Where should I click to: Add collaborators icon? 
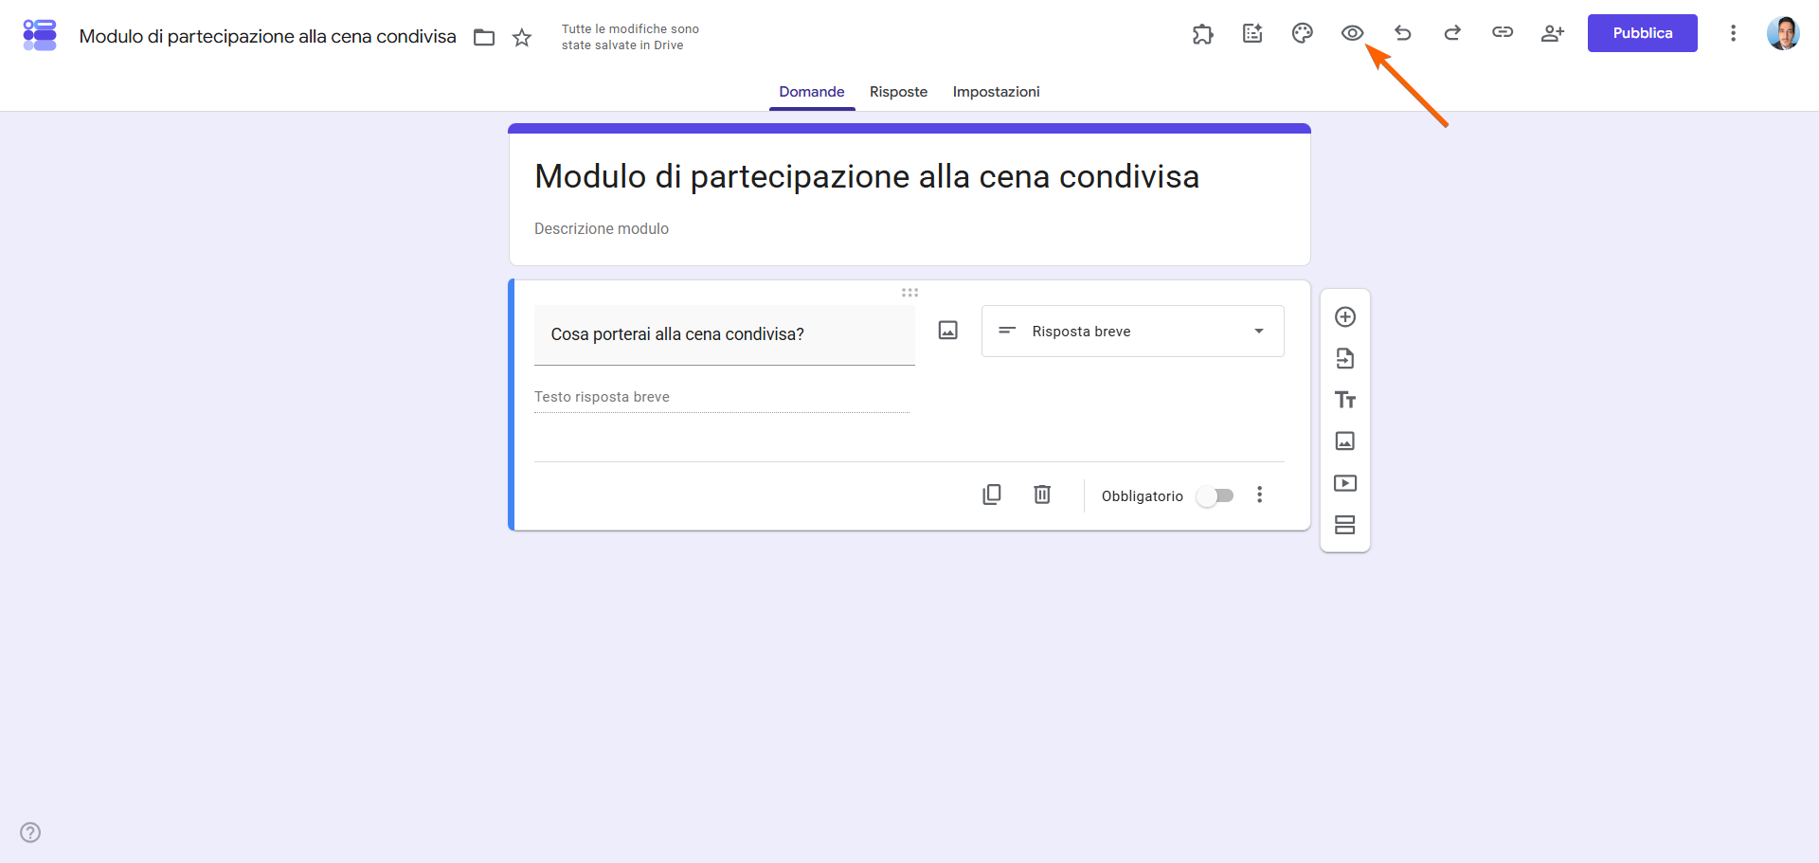pyautogui.click(x=1552, y=33)
